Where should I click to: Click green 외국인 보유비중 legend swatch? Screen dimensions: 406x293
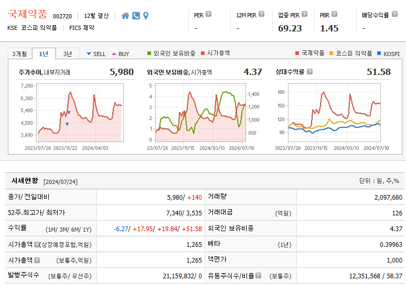pos(149,53)
